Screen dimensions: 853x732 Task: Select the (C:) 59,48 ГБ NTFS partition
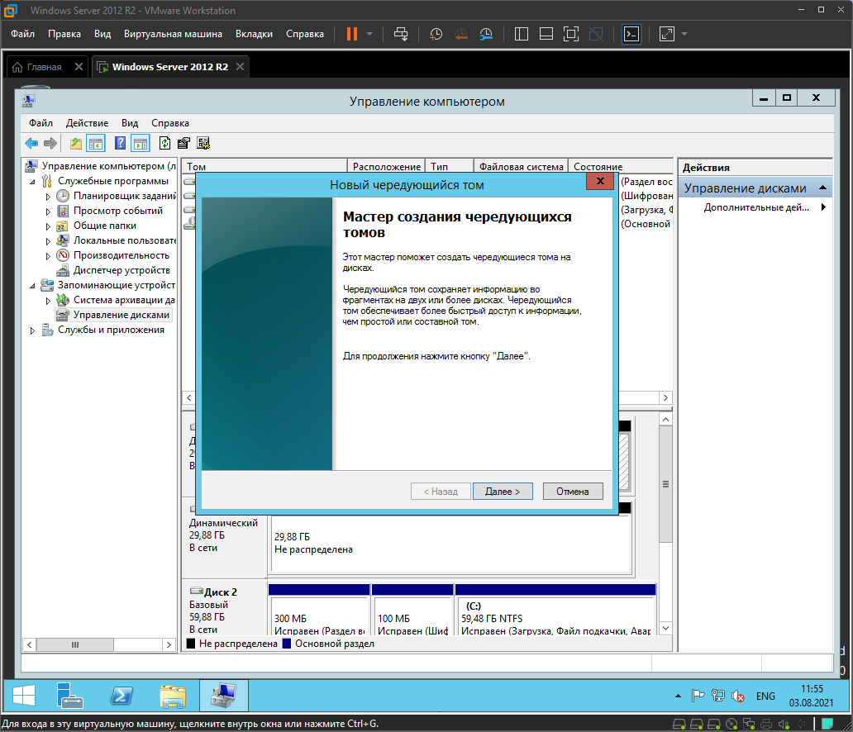pyautogui.click(x=555, y=610)
